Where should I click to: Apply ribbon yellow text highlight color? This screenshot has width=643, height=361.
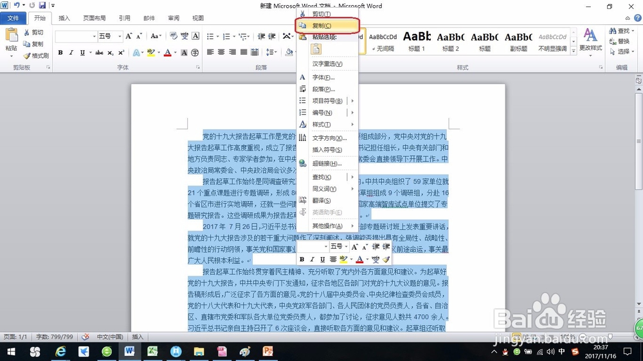click(150, 53)
